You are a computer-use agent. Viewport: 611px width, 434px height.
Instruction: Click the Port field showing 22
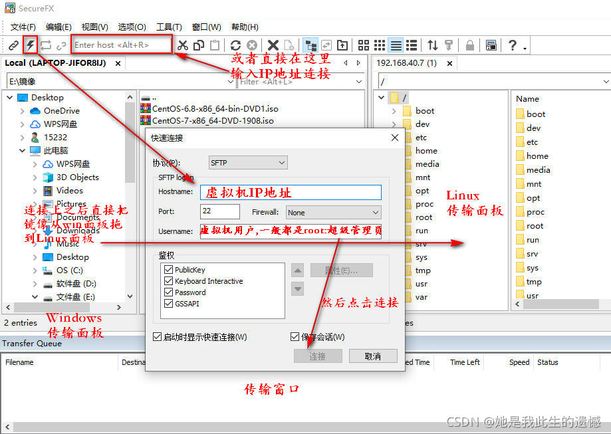point(220,211)
